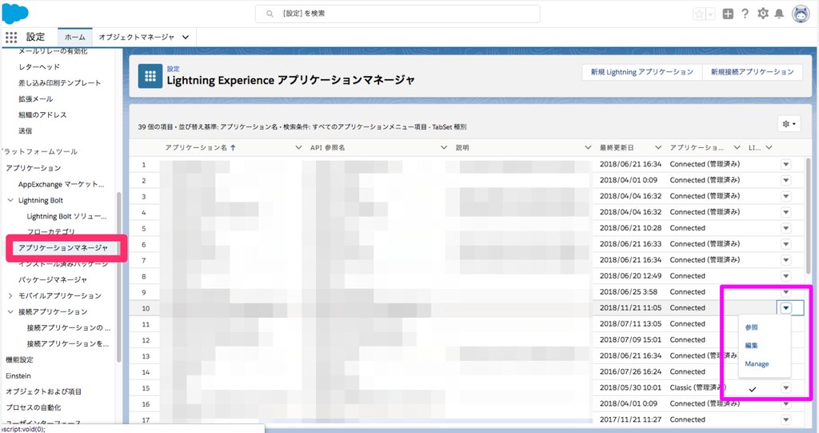819x433 pixels.
Task: Click in the 設定 search field
Action: point(398,14)
